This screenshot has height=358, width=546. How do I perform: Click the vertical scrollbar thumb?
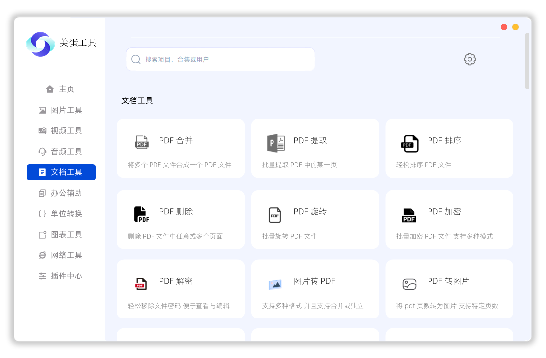pyautogui.click(x=527, y=61)
